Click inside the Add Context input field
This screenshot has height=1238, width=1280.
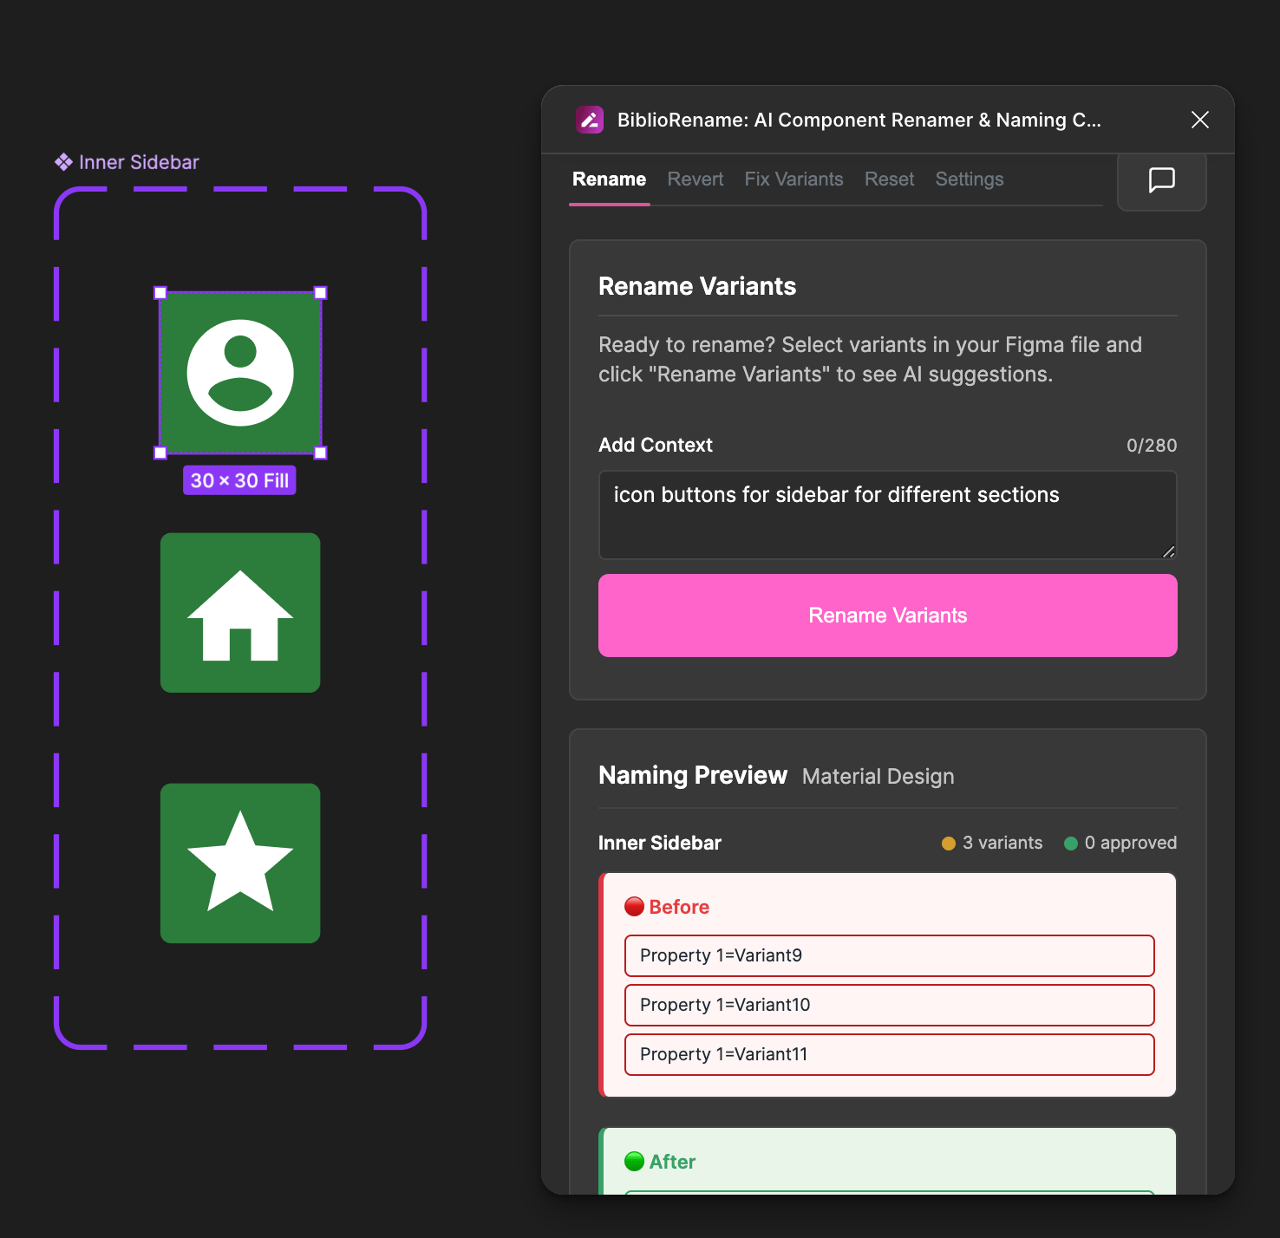[887, 514]
